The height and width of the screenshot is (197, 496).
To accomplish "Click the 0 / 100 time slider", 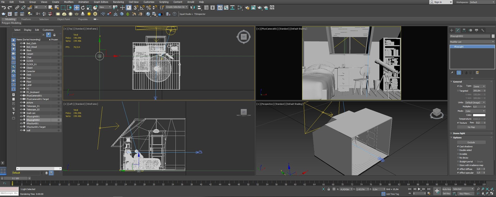I will pyautogui.click(x=16, y=178).
